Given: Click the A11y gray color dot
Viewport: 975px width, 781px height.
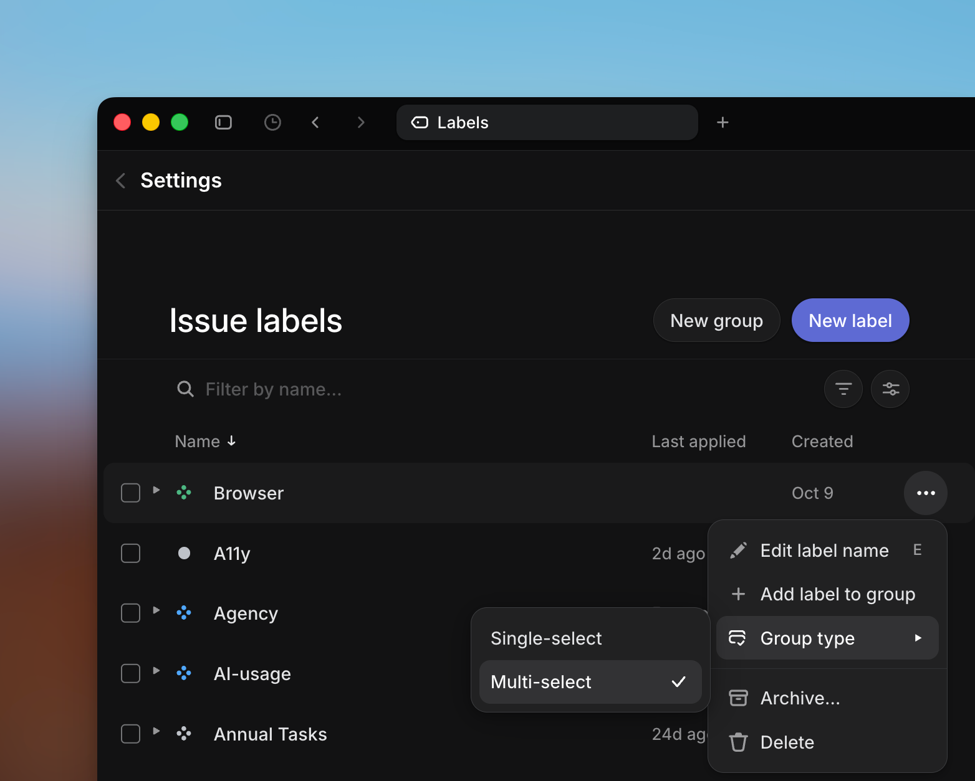Looking at the screenshot, I should (184, 553).
